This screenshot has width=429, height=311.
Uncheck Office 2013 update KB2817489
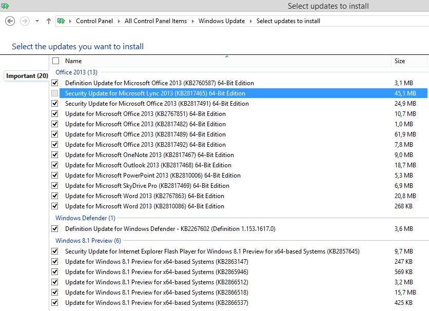pyautogui.click(x=55, y=134)
